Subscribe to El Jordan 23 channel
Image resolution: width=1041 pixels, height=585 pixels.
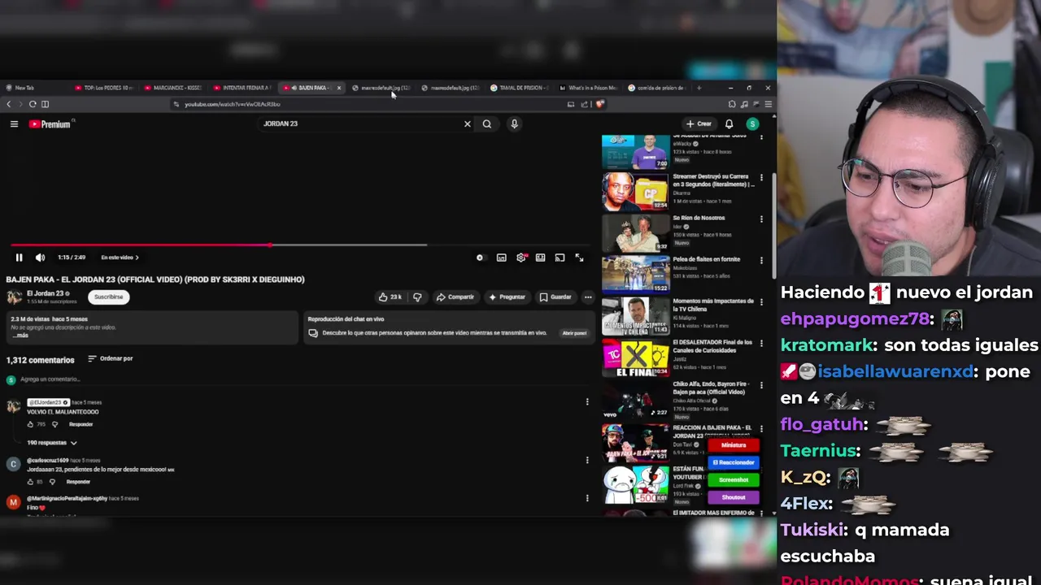[108, 297]
